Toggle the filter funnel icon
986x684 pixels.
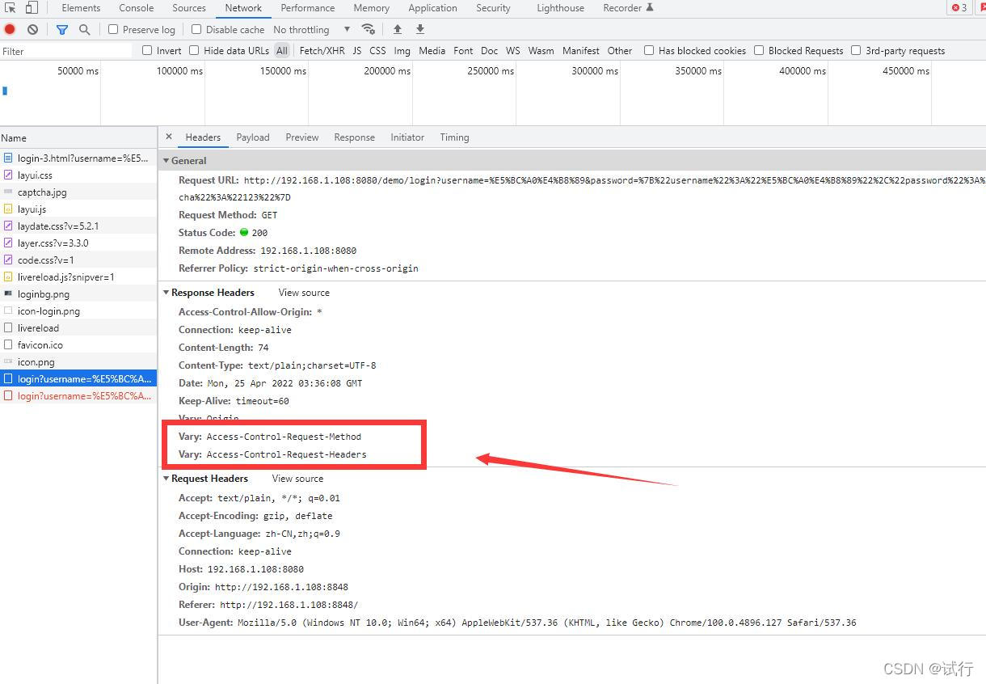(x=62, y=29)
